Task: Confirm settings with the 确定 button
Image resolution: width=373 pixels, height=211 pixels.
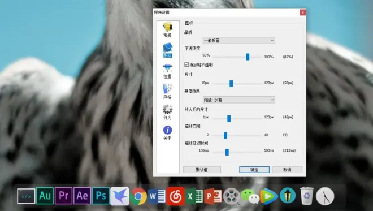Action: click(254, 170)
